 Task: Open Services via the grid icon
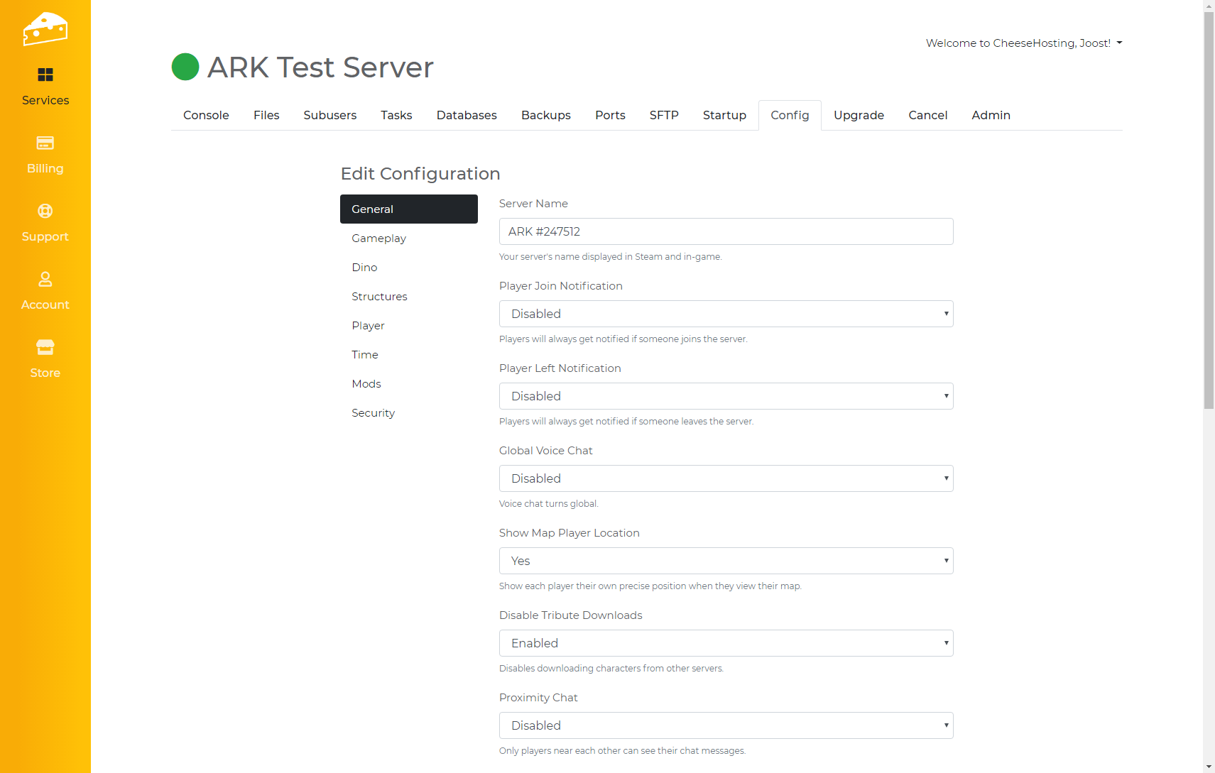pyautogui.click(x=45, y=75)
